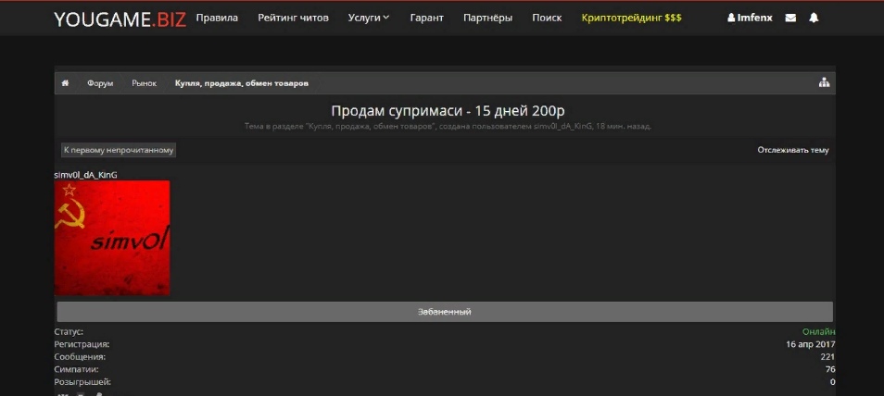Expand the Услуги dropdown menu

369,18
